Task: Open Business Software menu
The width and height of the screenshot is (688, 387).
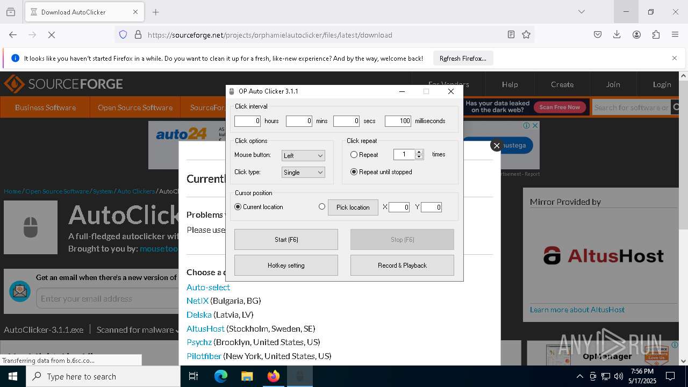Action: click(45, 107)
